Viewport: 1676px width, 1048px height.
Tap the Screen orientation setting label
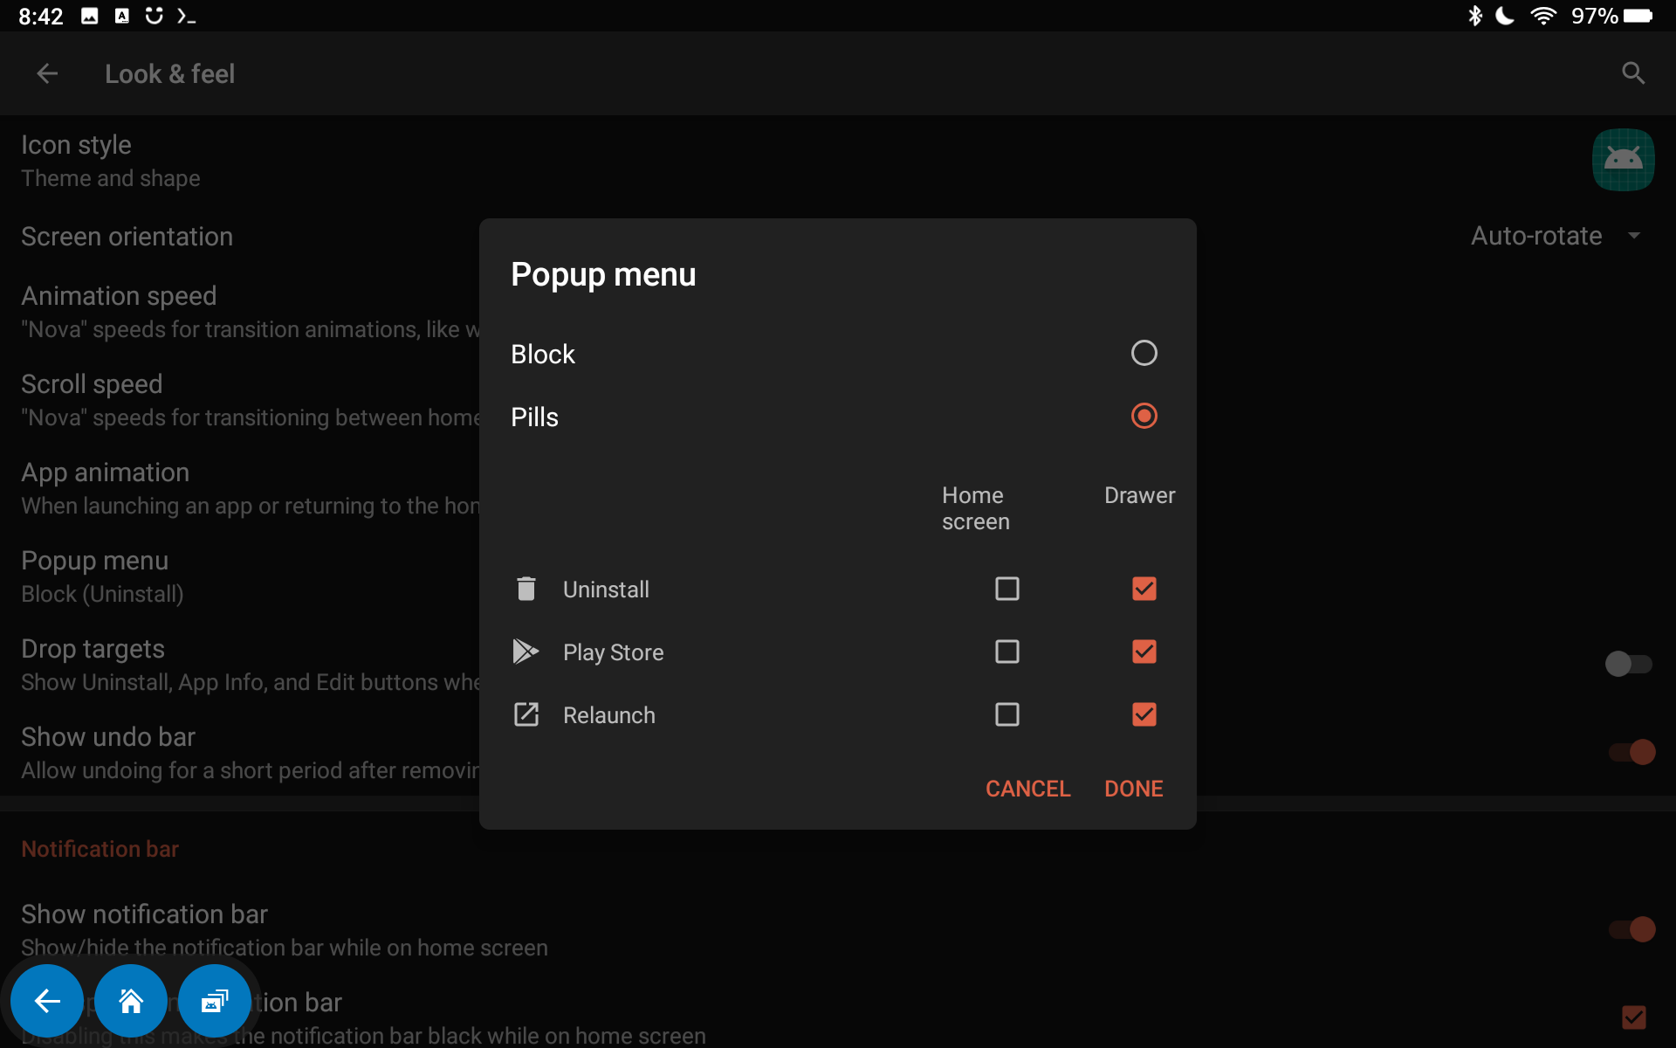tap(127, 237)
